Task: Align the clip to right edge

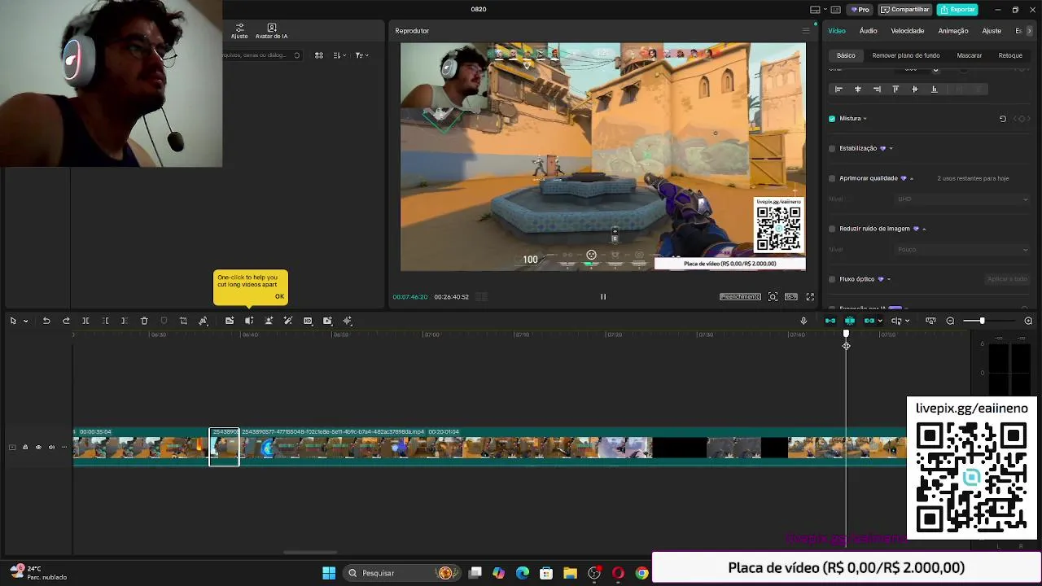Action: [x=877, y=90]
